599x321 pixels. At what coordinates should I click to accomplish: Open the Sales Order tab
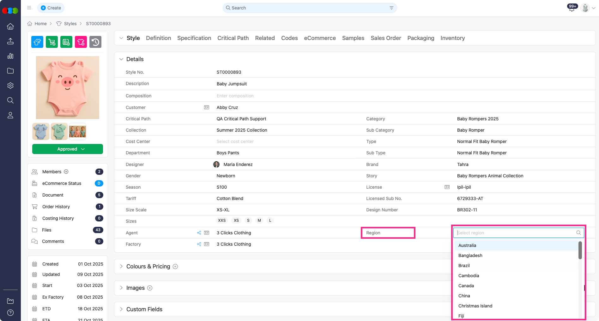pyautogui.click(x=386, y=38)
